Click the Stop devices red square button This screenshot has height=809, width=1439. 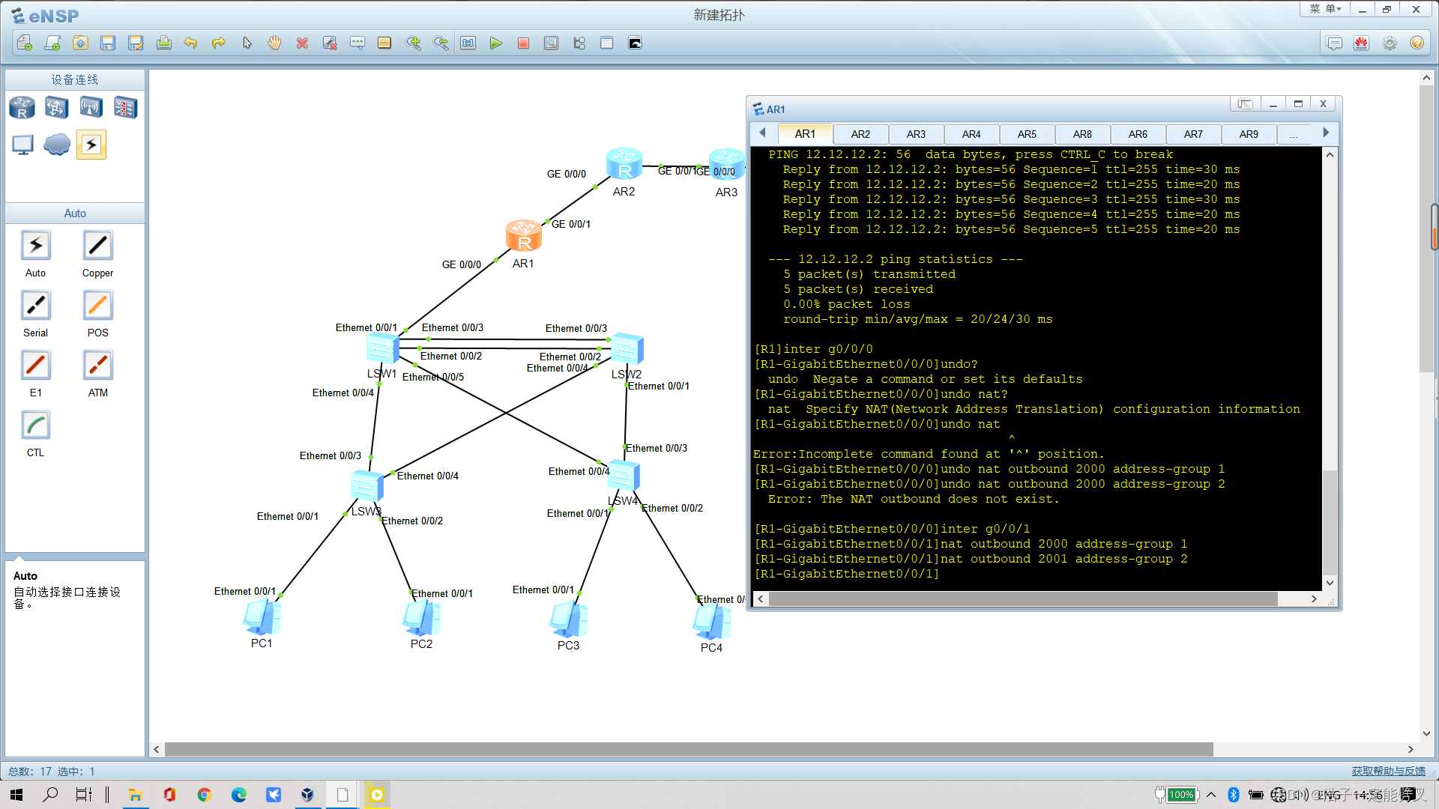point(523,43)
